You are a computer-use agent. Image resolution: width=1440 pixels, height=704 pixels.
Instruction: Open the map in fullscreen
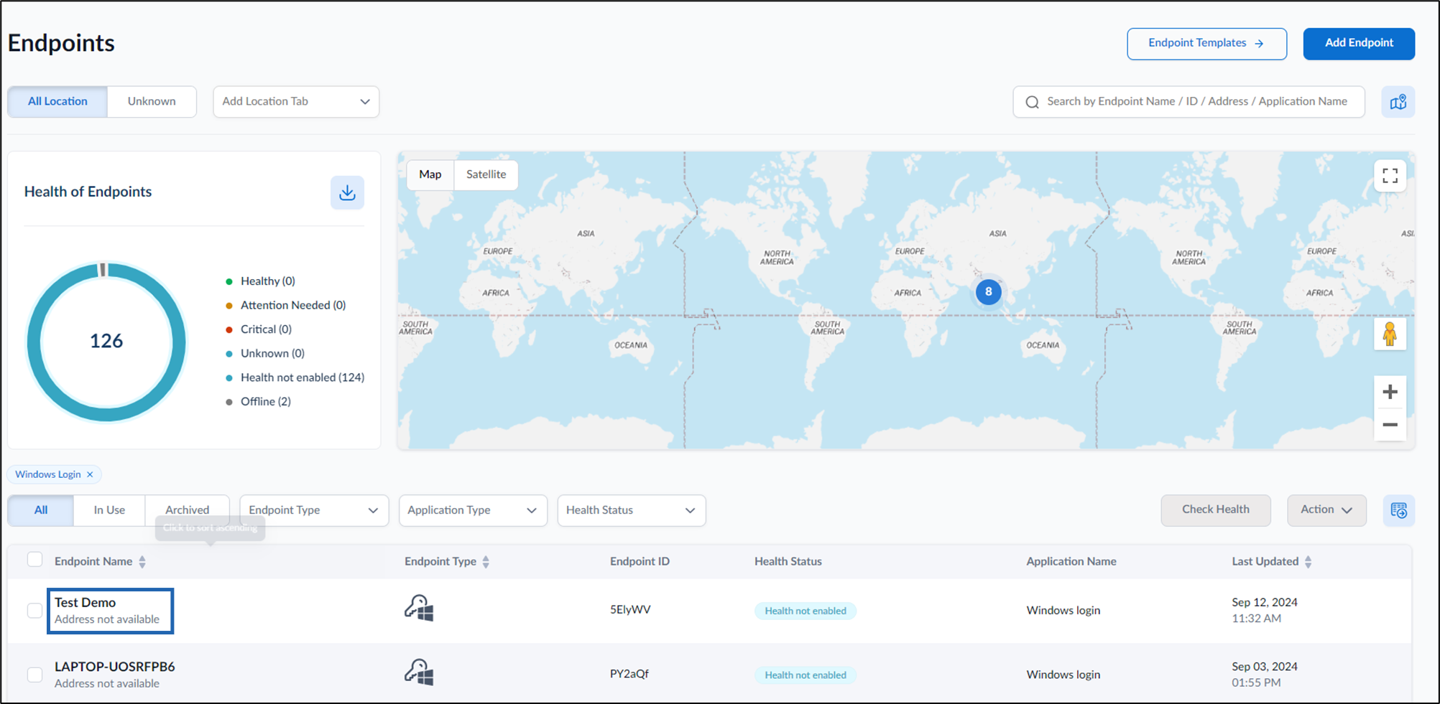click(1390, 176)
